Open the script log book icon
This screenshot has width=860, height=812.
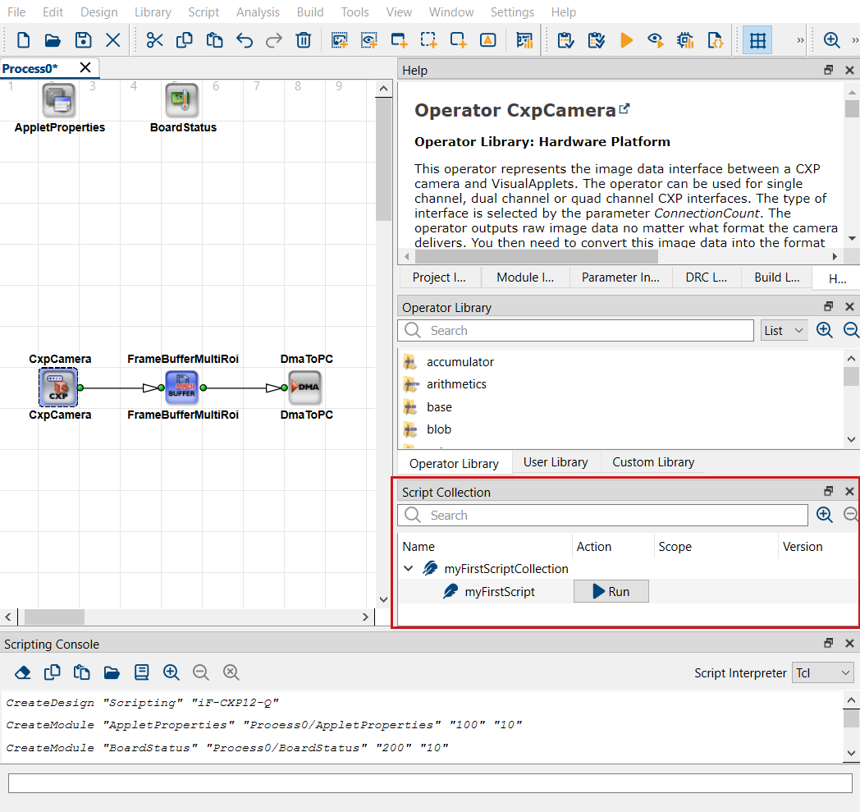point(140,672)
